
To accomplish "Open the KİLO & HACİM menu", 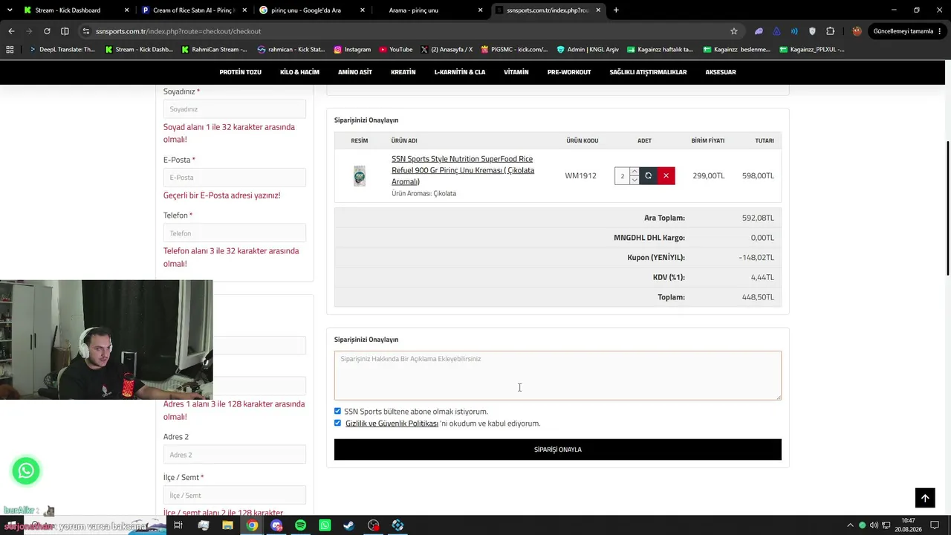I will pyautogui.click(x=299, y=72).
